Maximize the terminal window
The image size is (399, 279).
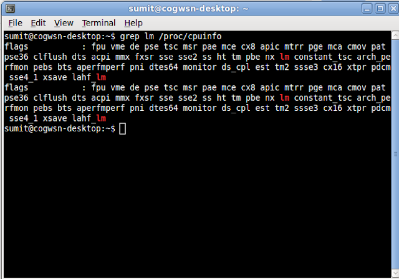[380, 9]
